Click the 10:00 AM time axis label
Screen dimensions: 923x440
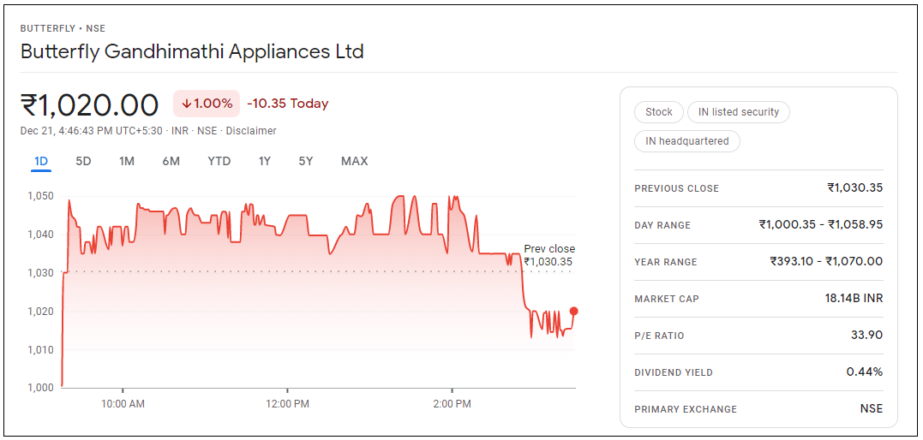(x=123, y=405)
